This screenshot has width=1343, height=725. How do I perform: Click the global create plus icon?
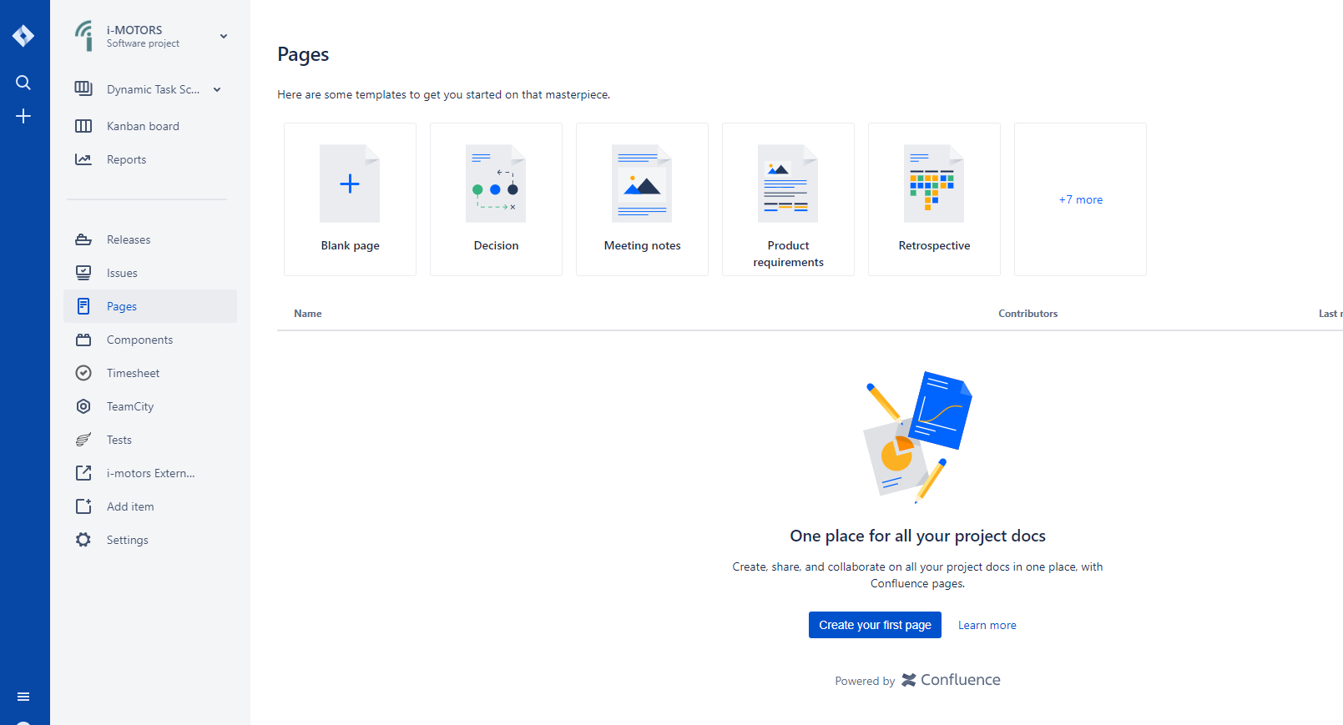point(23,116)
